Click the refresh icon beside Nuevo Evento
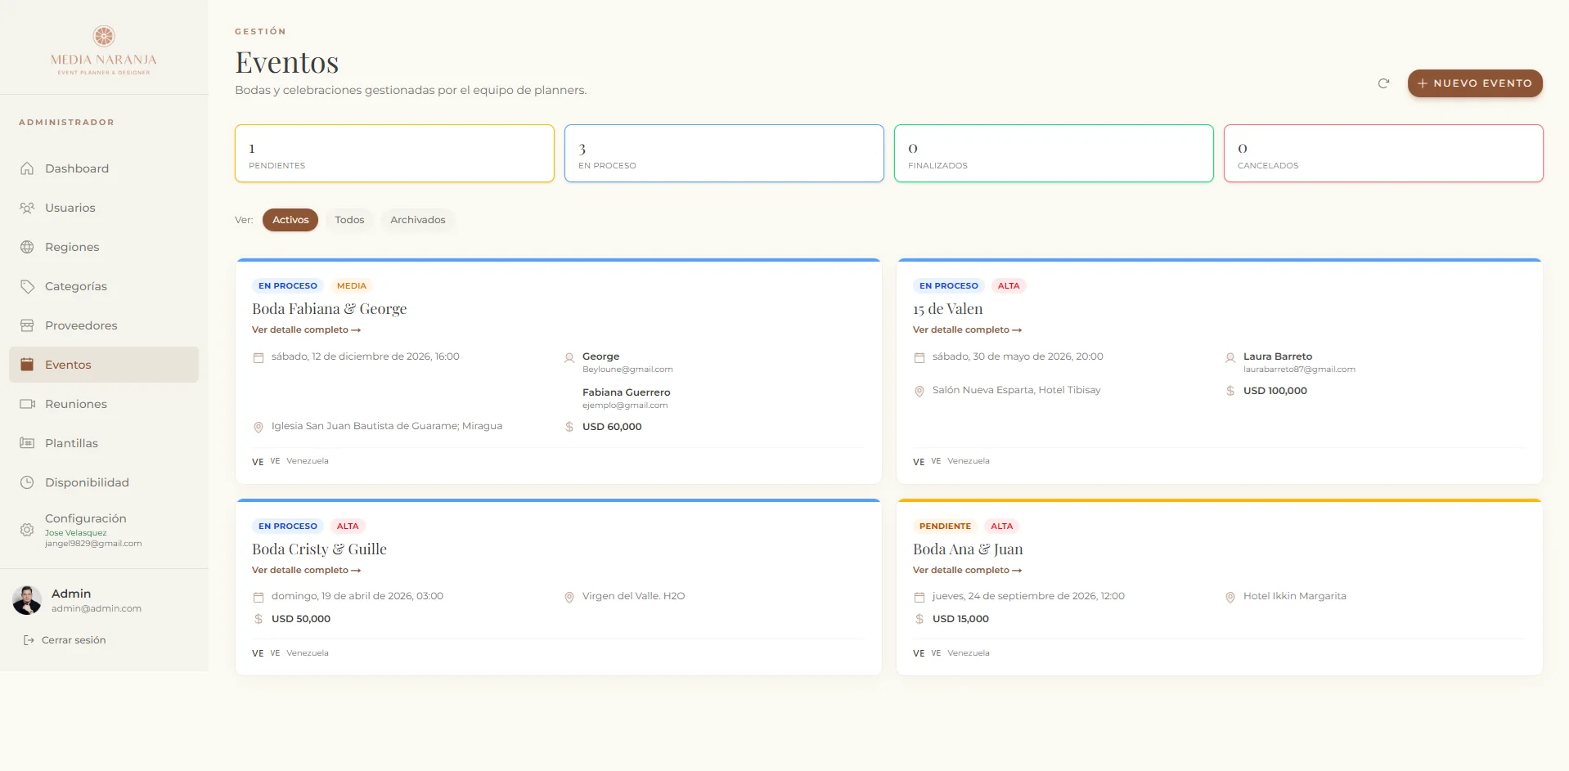This screenshot has height=771, width=1569. (x=1383, y=83)
